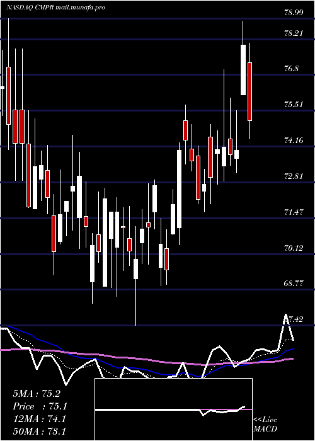Image resolution: width=315 pixels, height=441 pixels.
Task: Click the <<Live MACD label
Action: point(265,424)
